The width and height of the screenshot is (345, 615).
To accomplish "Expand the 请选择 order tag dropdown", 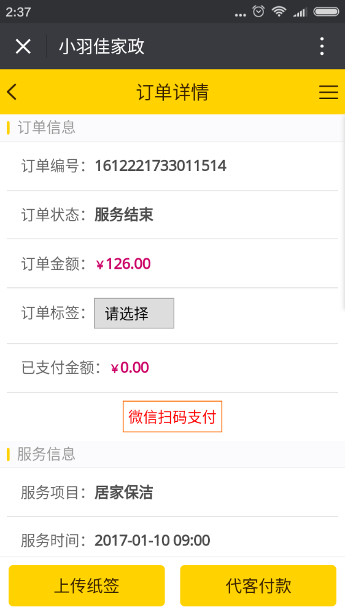I will [x=134, y=313].
